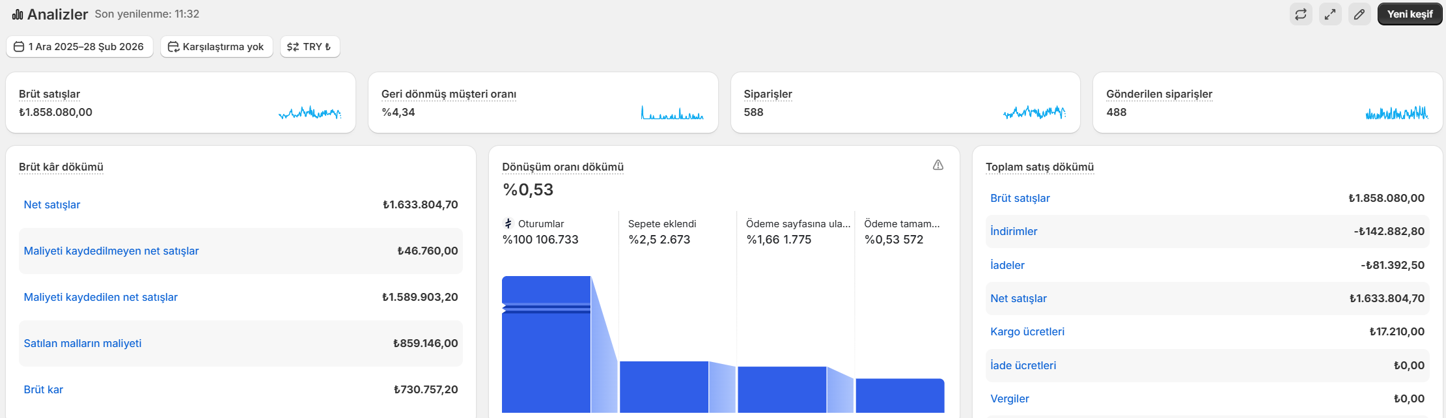Viewport: 1446px width, 418px height.
Task: Click the %2,5 2.673 cart value
Action: point(660,240)
